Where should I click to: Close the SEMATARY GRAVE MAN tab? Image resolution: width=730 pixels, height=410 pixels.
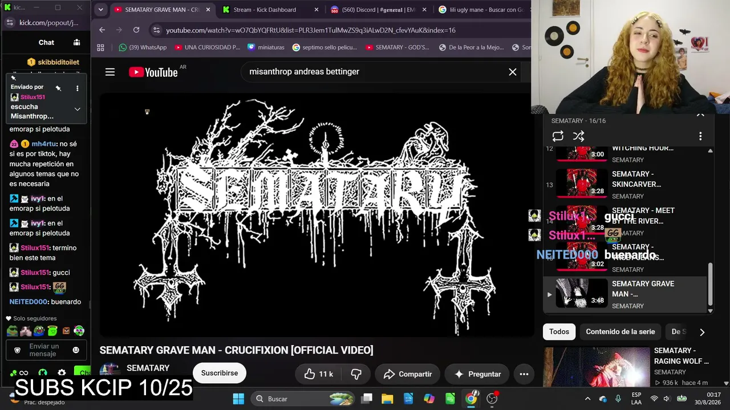[x=208, y=10]
